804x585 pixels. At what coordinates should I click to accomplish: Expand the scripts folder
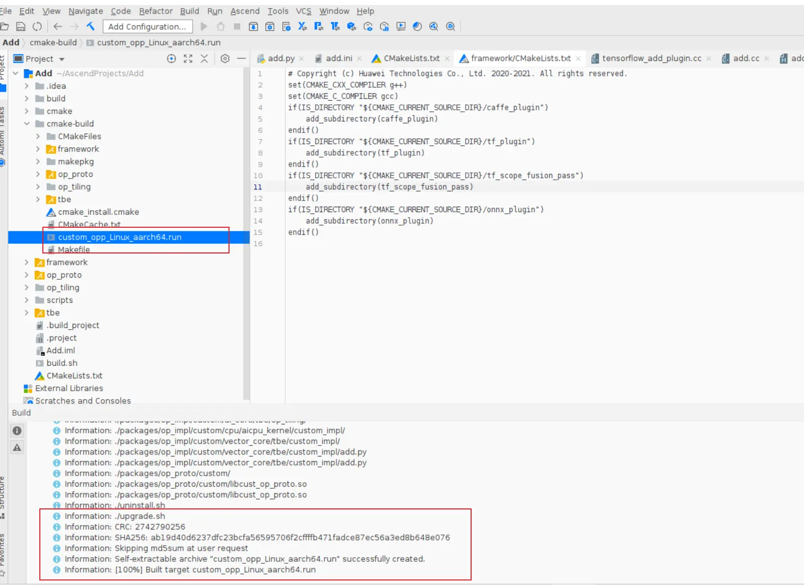[27, 300]
